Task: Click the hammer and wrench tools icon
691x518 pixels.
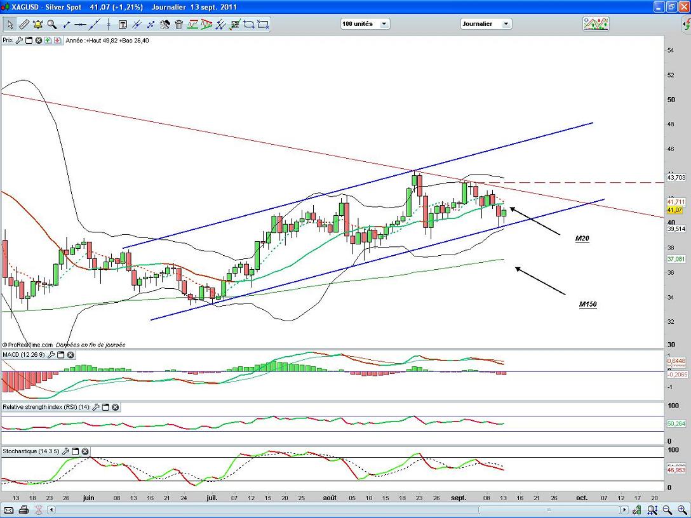Action: (164, 25)
